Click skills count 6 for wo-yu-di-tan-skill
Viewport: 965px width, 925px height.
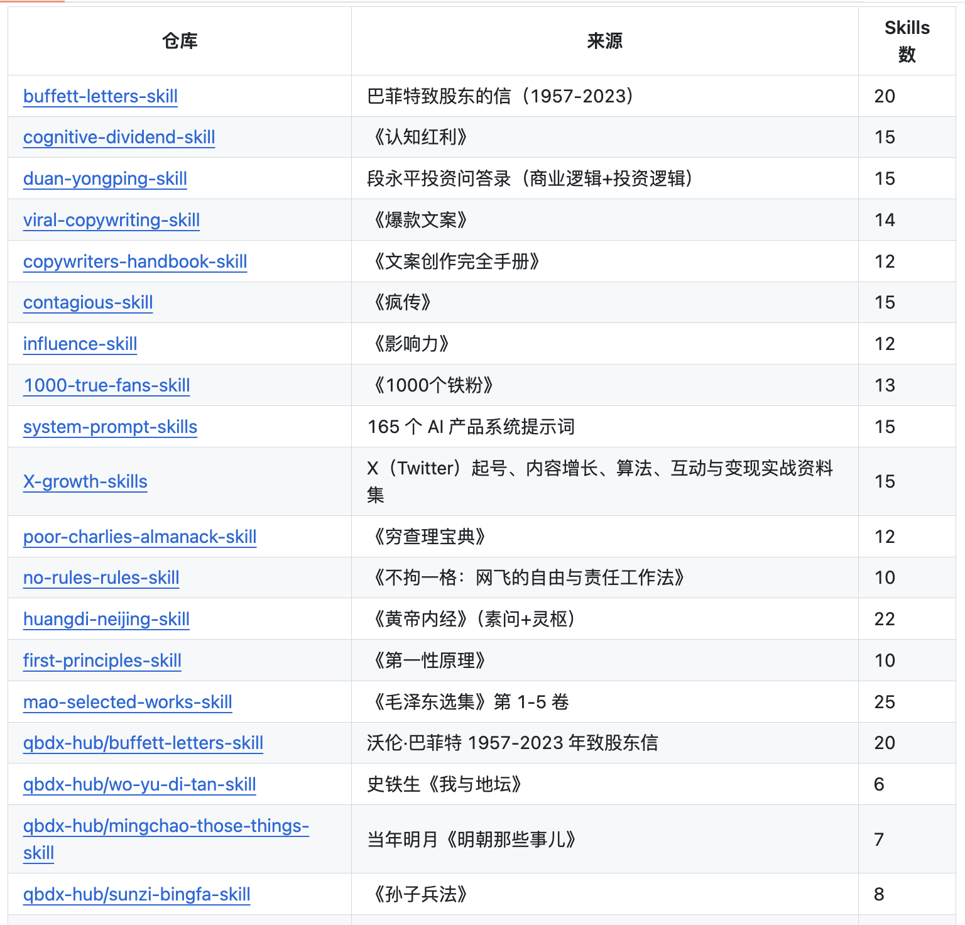tap(879, 784)
